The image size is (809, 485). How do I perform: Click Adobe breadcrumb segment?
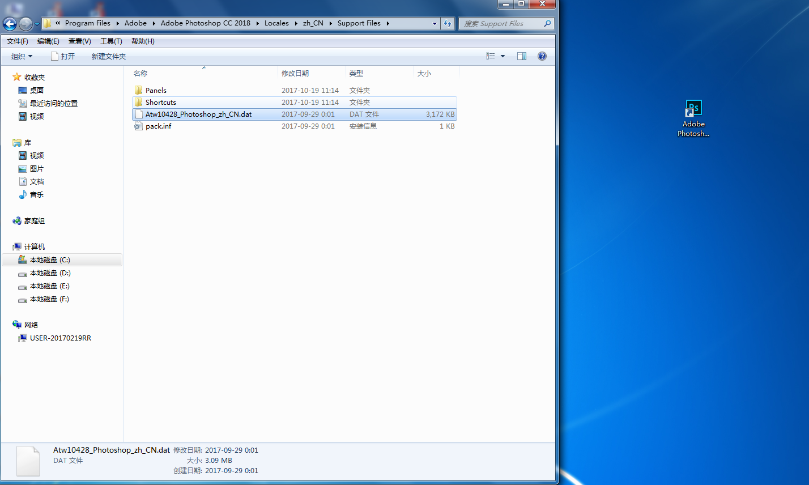pos(135,23)
